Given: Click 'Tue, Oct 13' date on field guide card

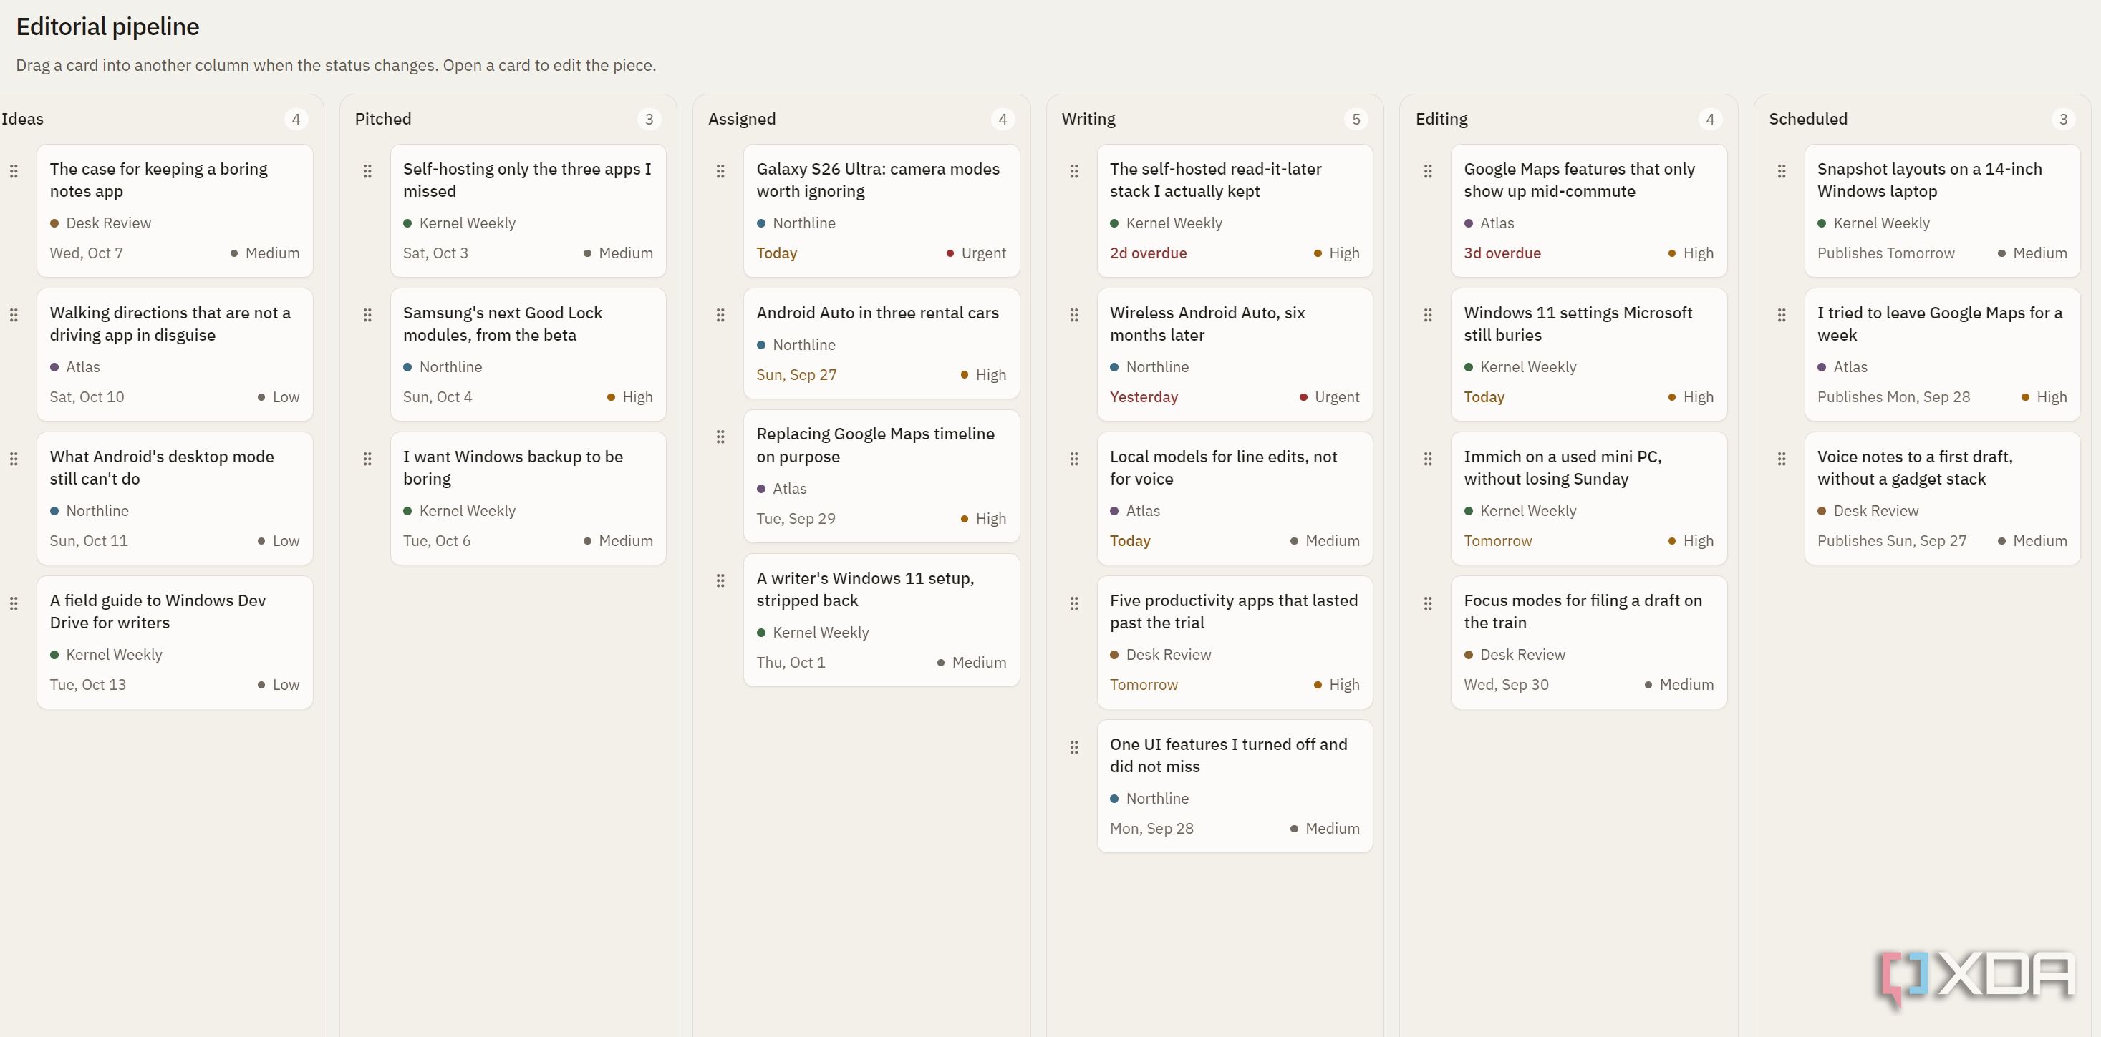Looking at the screenshot, I should pos(88,685).
